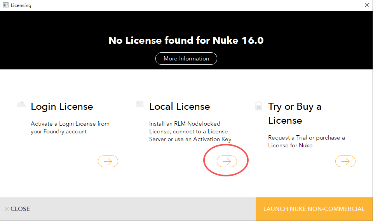
Task: Click the cloud icon beside Login License
Action: tap(21, 104)
